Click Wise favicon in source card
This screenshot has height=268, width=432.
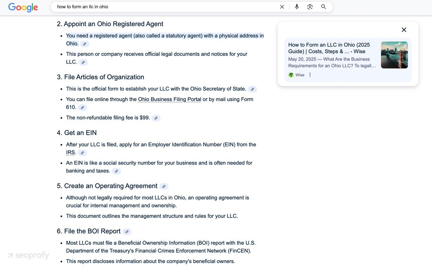point(291,75)
